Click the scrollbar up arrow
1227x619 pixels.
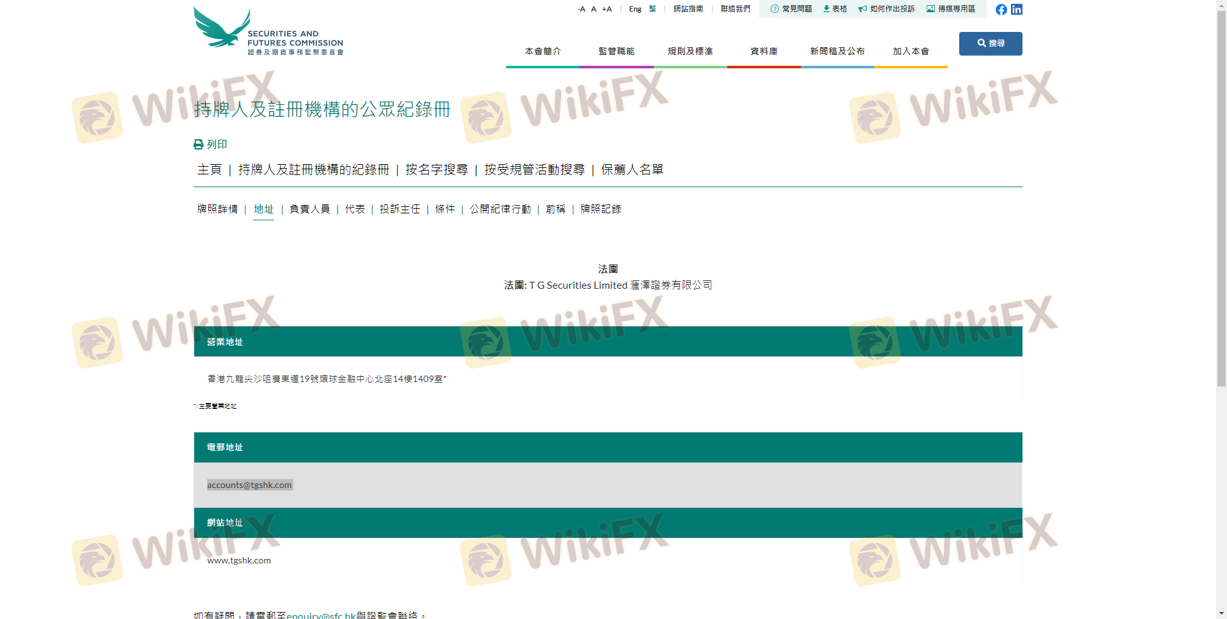pos(1221,5)
